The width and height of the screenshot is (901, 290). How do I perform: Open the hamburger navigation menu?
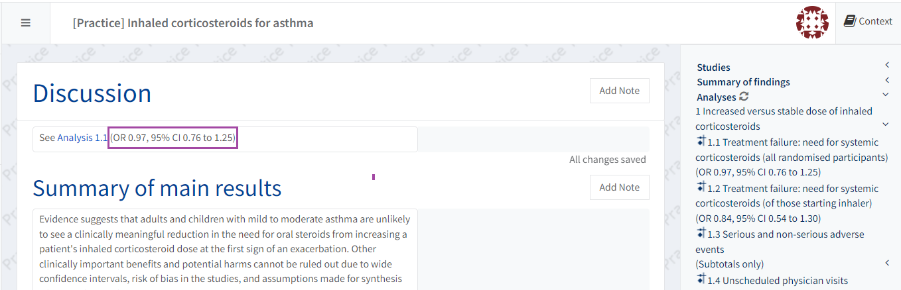click(26, 23)
